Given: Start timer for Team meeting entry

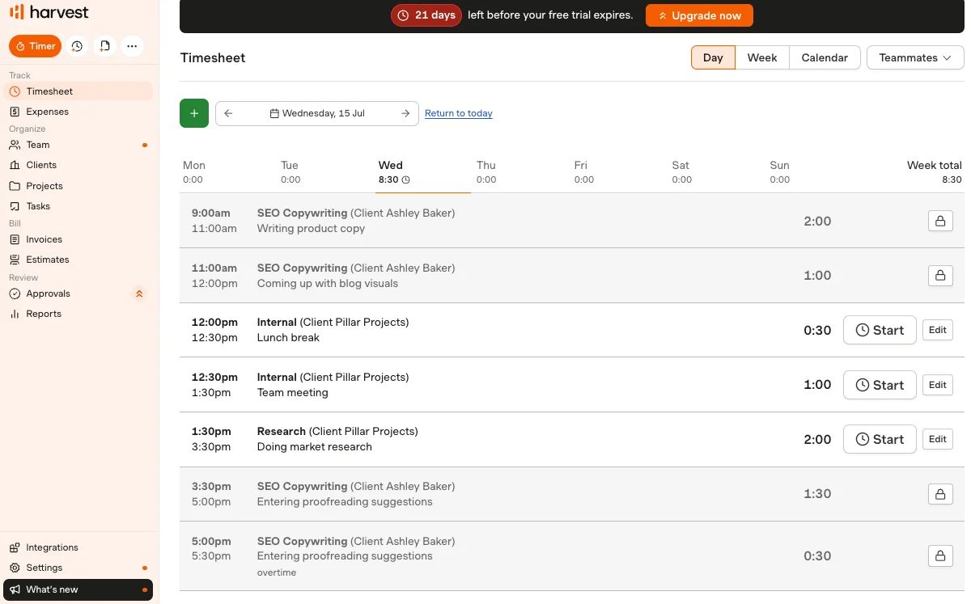Looking at the screenshot, I should pyautogui.click(x=880, y=385).
